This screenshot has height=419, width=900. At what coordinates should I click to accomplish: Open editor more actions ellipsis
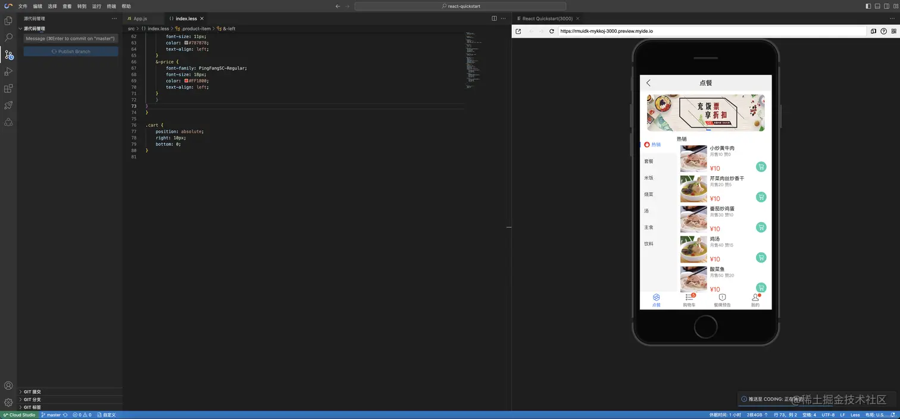point(503,18)
